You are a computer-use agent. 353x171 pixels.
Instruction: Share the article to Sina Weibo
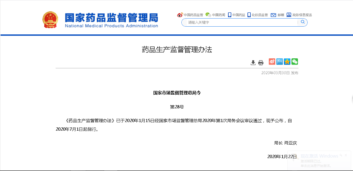pos(272,62)
